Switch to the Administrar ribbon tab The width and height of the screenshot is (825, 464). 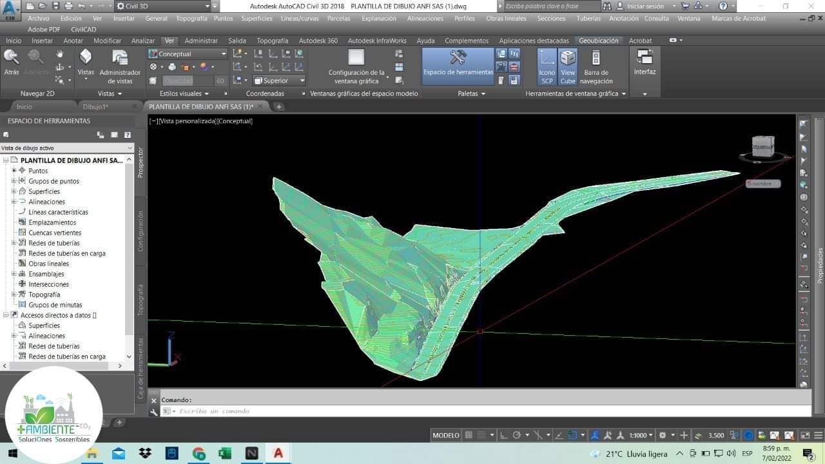[x=201, y=41]
